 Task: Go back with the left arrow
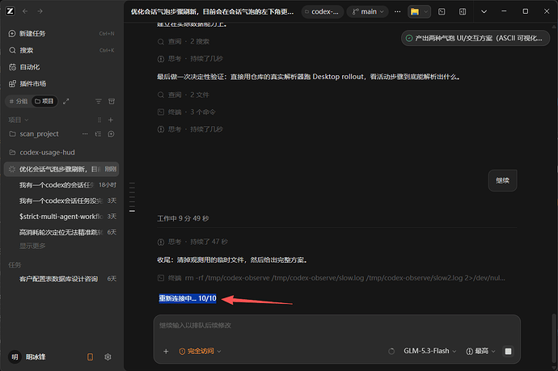(25, 11)
